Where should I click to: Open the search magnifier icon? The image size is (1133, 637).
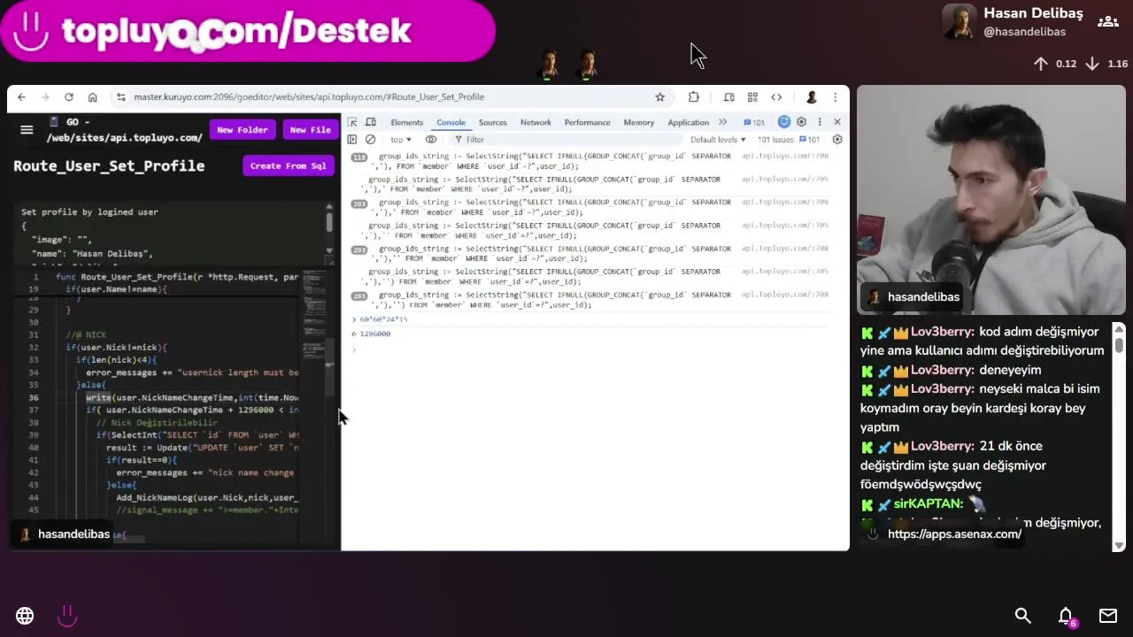pyautogui.click(x=1022, y=616)
